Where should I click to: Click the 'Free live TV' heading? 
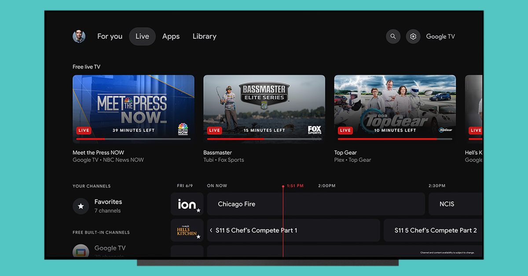pyautogui.click(x=86, y=67)
